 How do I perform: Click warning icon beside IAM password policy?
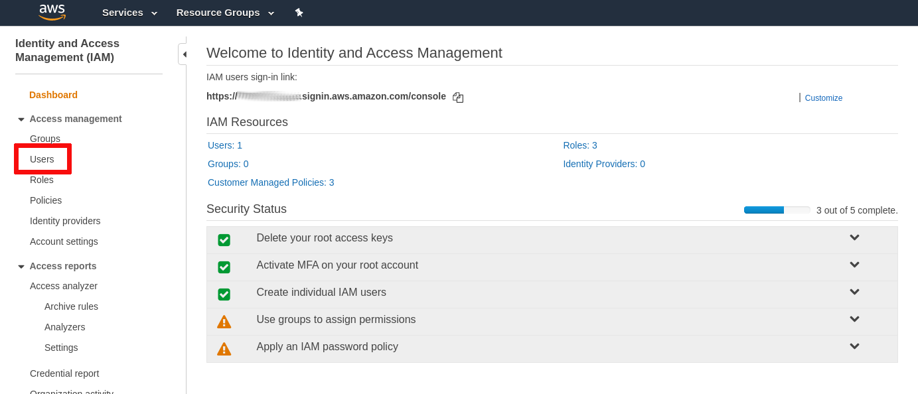point(224,349)
